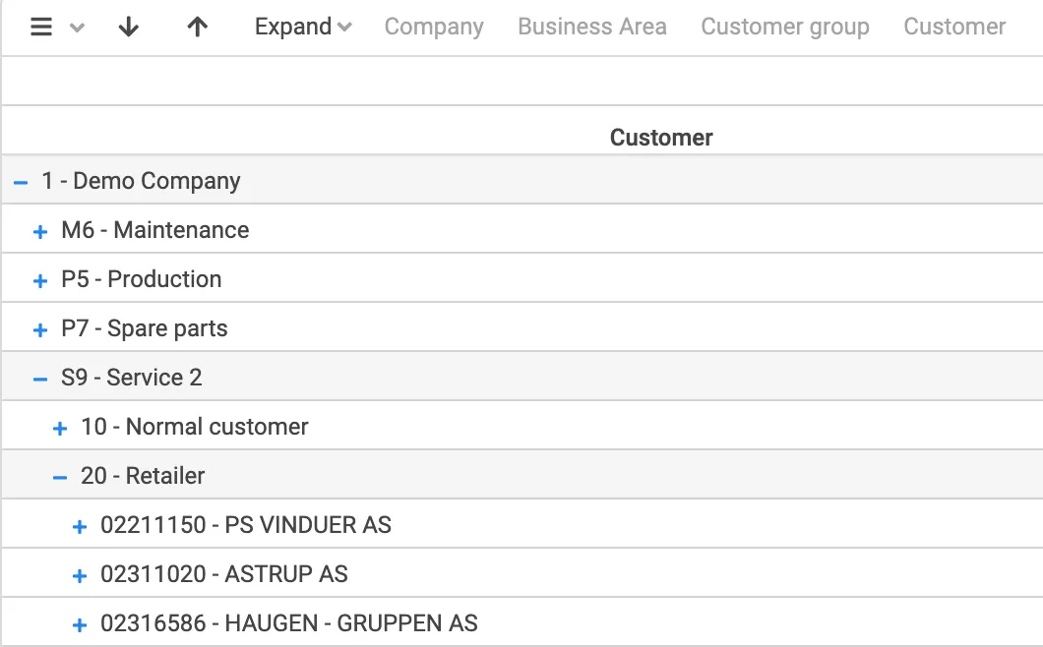Select the Customer group level
Image resolution: width=1043 pixels, height=647 pixels.
tap(785, 28)
